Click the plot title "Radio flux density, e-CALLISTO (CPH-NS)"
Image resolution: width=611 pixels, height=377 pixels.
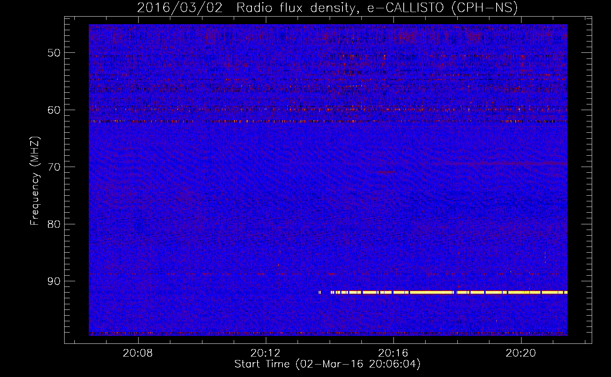[377, 8]
